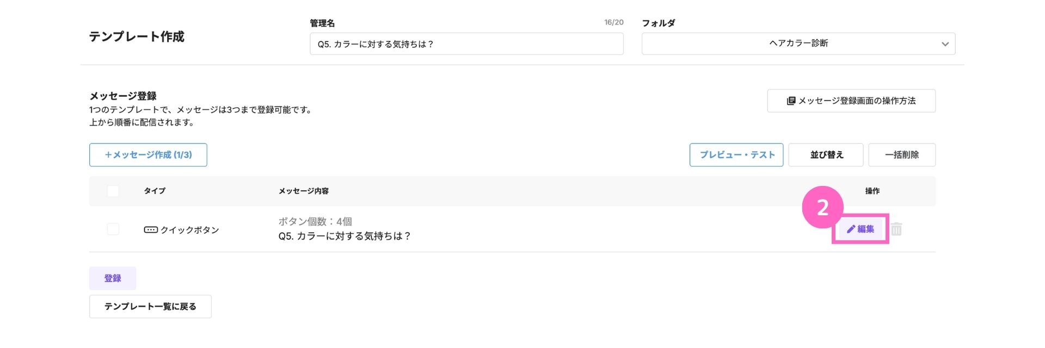Add a message with +メッセージ作成 (1/3)
The image size is (1045, 348).
click(148, 155)
